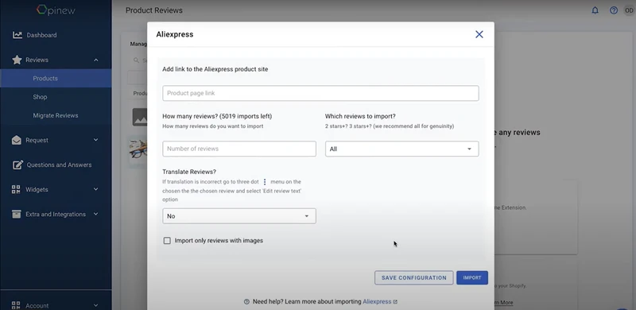Close the Aliexpress dialog
The height and width of the screenshot is (310, 636).
coord(479,34)
